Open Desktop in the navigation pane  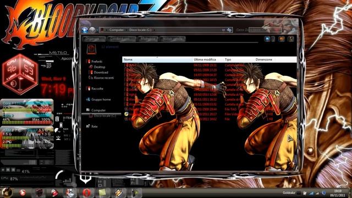(x=100, y=67)
